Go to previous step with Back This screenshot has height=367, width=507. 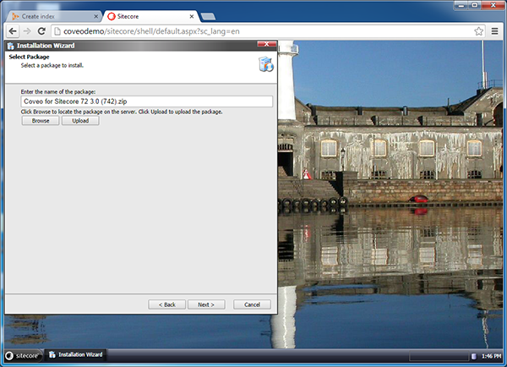tap(166, 304)
